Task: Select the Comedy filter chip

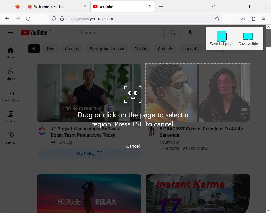Action: 165,49
